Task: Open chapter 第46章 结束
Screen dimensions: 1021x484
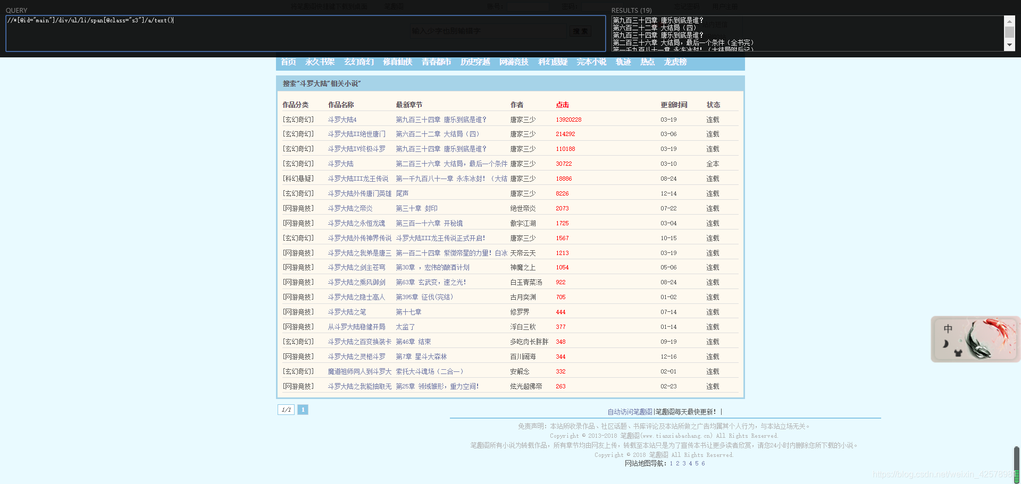Action: [x=413, y=342]
